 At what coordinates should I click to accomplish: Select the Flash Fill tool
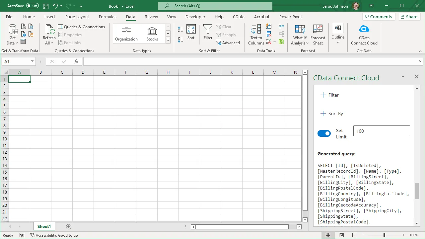(x=269, y=26)
